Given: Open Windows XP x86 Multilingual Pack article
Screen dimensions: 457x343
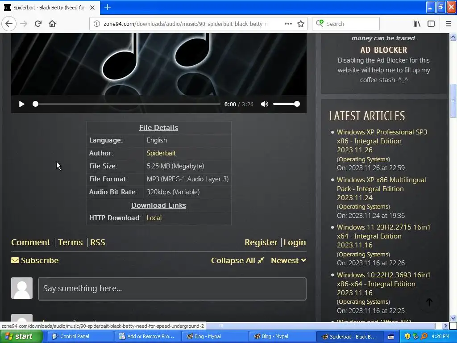Looking at the screenshot, I should [x=381, y=189].
